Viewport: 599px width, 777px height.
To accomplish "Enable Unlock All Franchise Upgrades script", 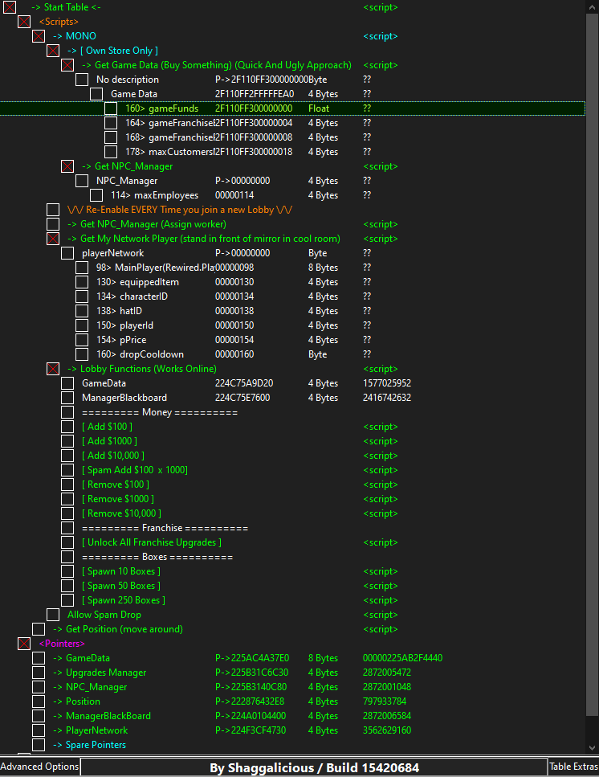I will pos(67,542).
